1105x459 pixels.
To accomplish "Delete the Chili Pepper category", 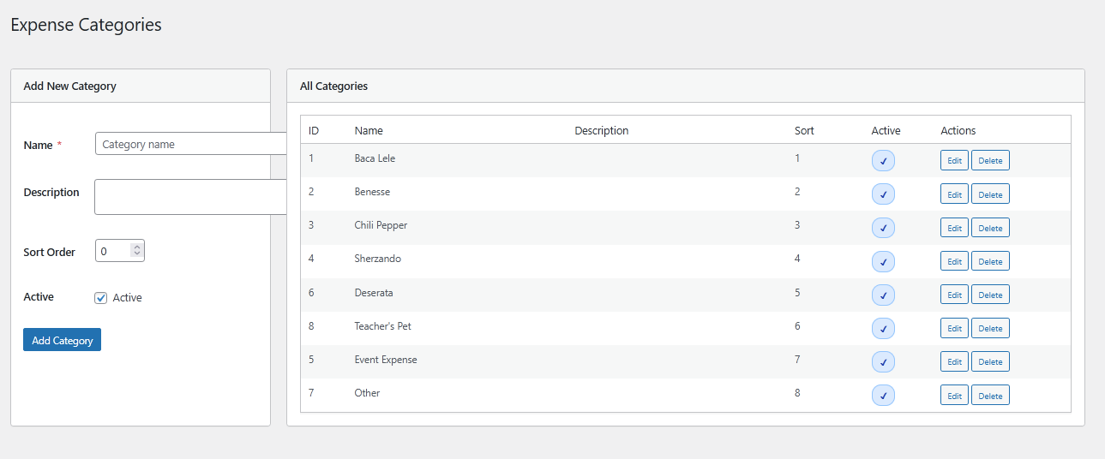I will (x=989, y=228).
